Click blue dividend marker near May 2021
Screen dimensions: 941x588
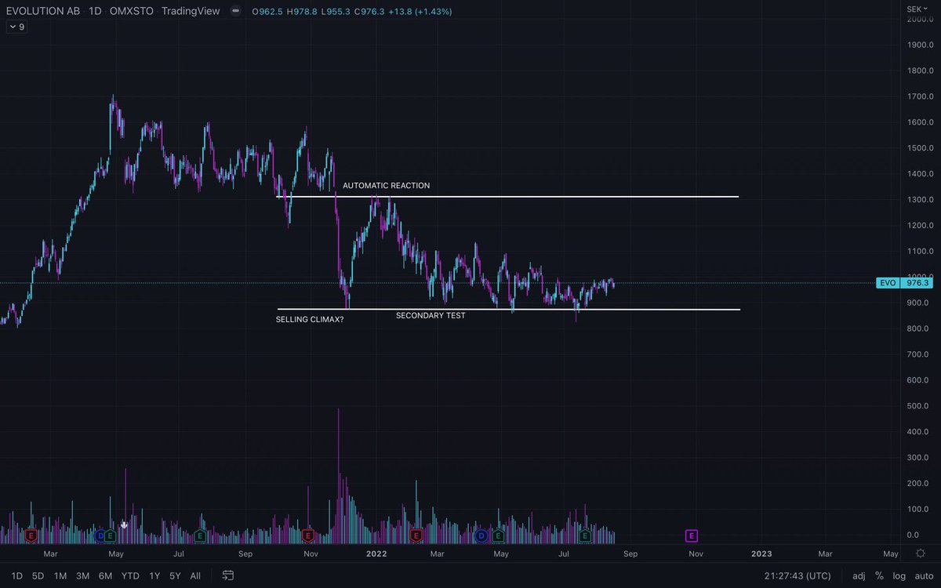(100, 535)
